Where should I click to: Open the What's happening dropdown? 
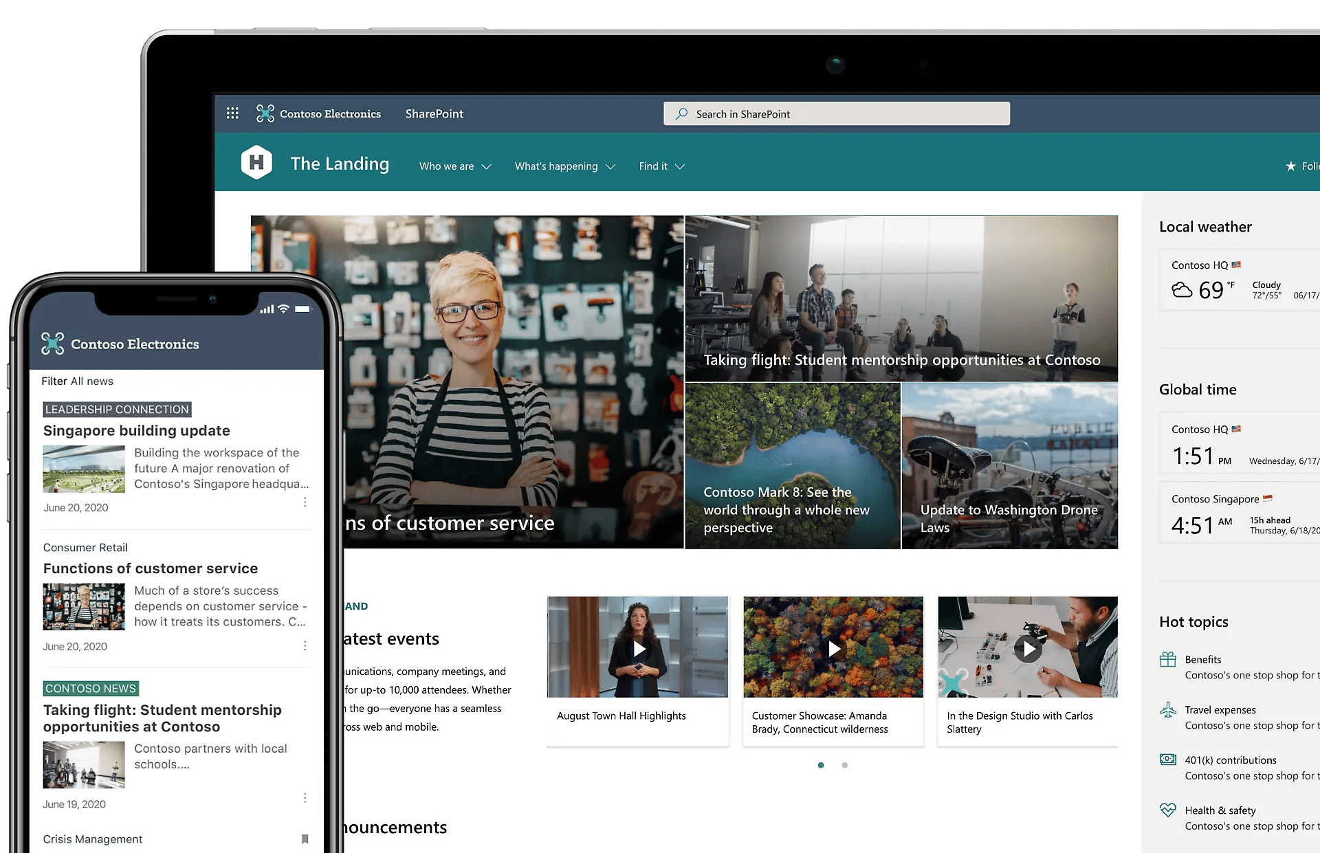point(564,166)
